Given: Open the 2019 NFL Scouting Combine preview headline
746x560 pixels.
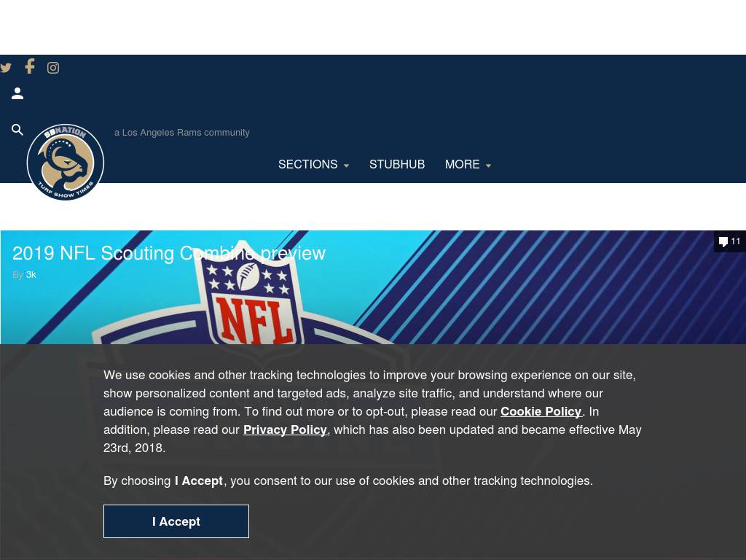Looking at the screenshot, I should point(169,253).
